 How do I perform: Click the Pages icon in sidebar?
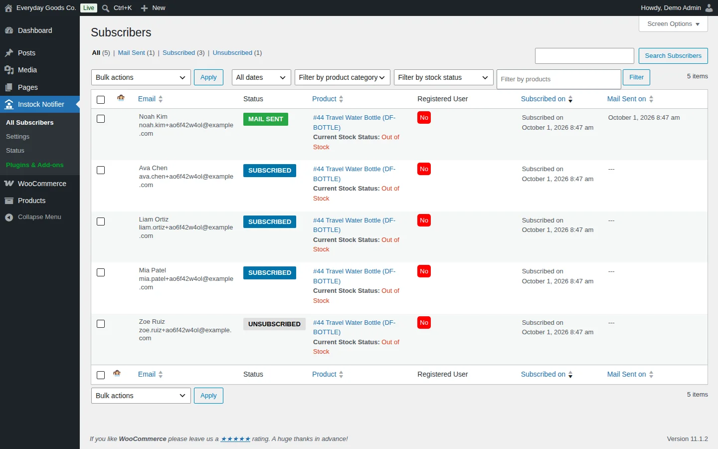click(9, 87)
